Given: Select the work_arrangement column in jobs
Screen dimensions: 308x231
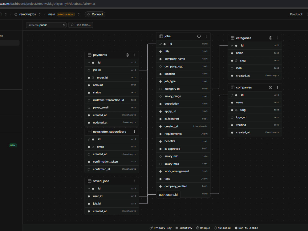Looking at the screenshot, I should click(x=183, y=171).
